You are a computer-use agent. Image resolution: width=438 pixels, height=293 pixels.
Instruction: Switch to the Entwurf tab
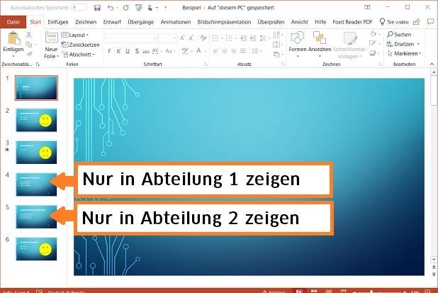click(112, 22)
